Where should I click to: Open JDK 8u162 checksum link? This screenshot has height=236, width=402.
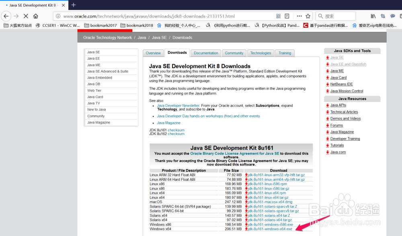[176, 134]
